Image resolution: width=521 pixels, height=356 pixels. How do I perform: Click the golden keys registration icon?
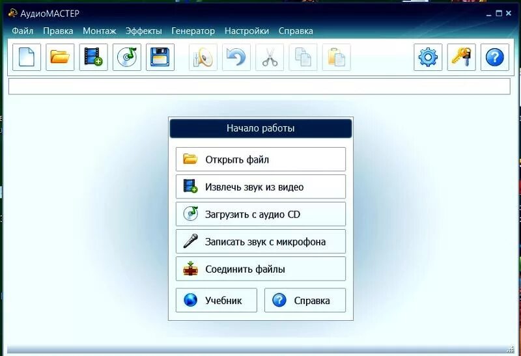(462, 57)
